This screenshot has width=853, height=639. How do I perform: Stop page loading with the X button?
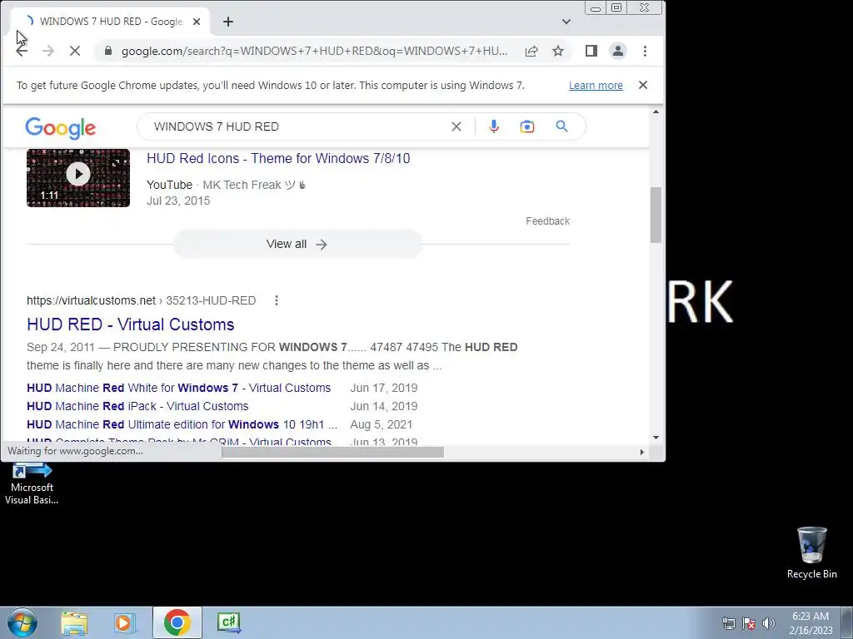[x=75, y=51]
